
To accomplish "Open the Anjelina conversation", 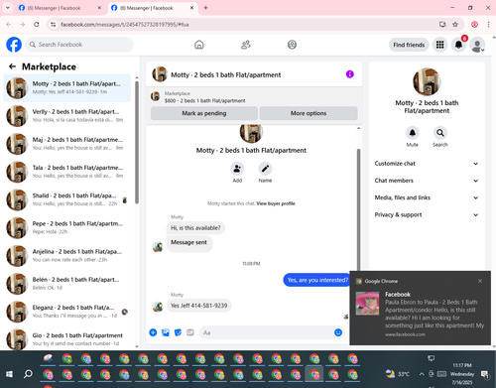I will coord(67,256).
